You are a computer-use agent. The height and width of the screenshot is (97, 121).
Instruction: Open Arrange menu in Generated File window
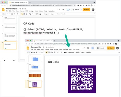tap(56, 49)
